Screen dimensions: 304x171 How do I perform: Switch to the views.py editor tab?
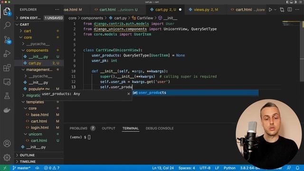(203, 9)
